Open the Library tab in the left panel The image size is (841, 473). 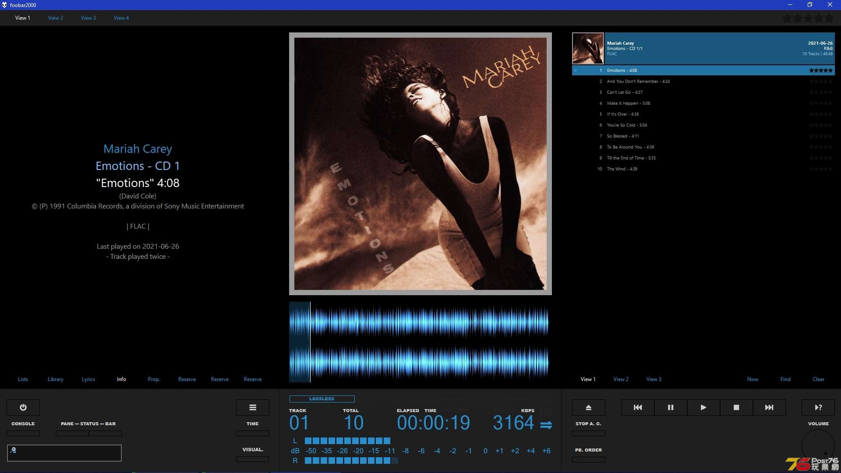pyautogui.click(x=56, y=379)
